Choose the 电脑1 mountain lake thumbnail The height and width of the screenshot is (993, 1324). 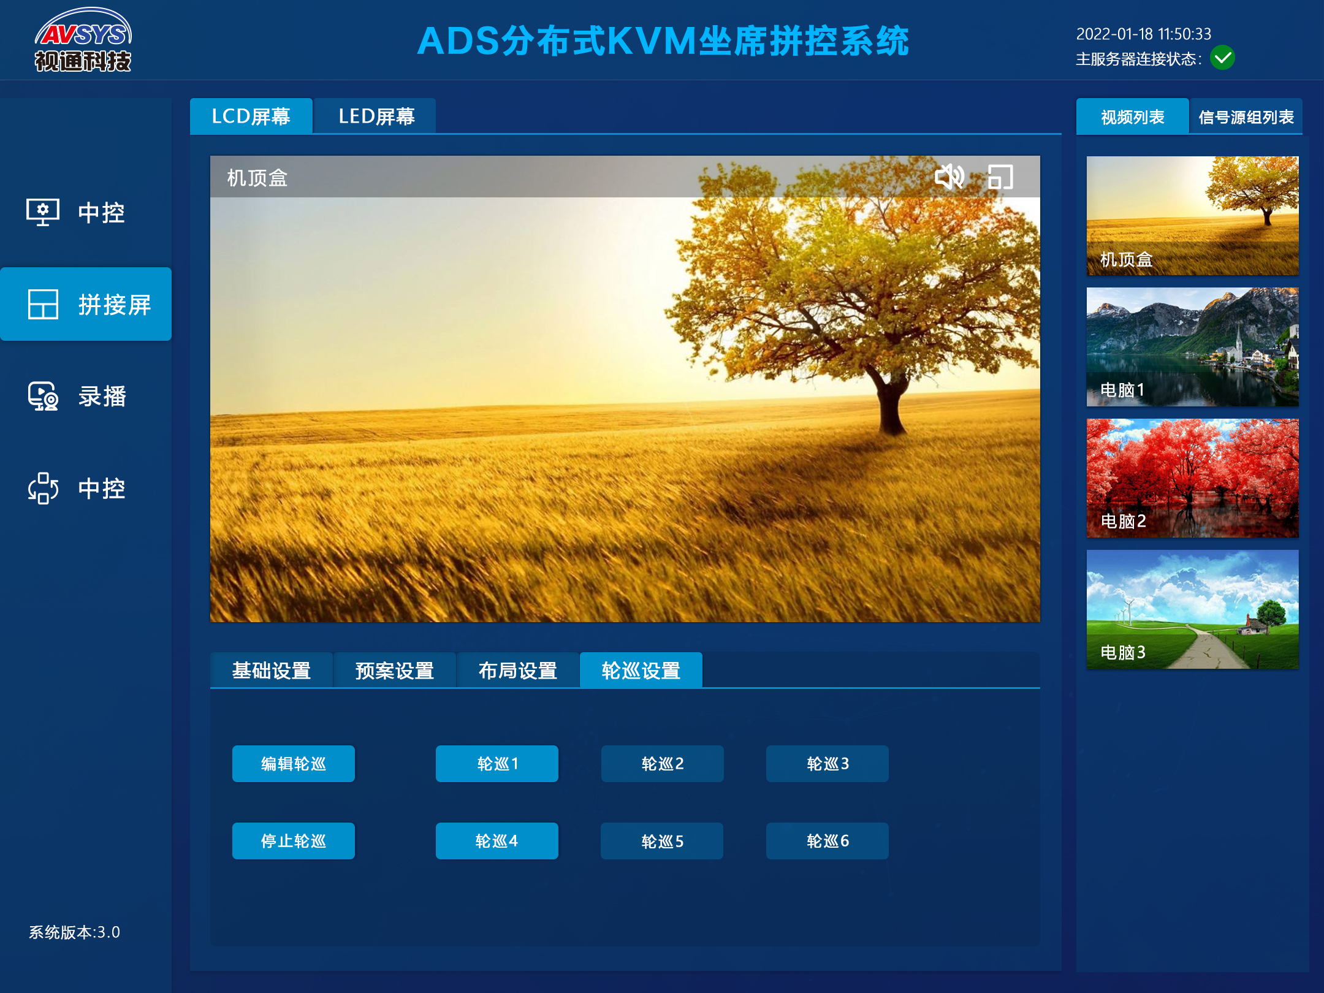[1192, 347]
